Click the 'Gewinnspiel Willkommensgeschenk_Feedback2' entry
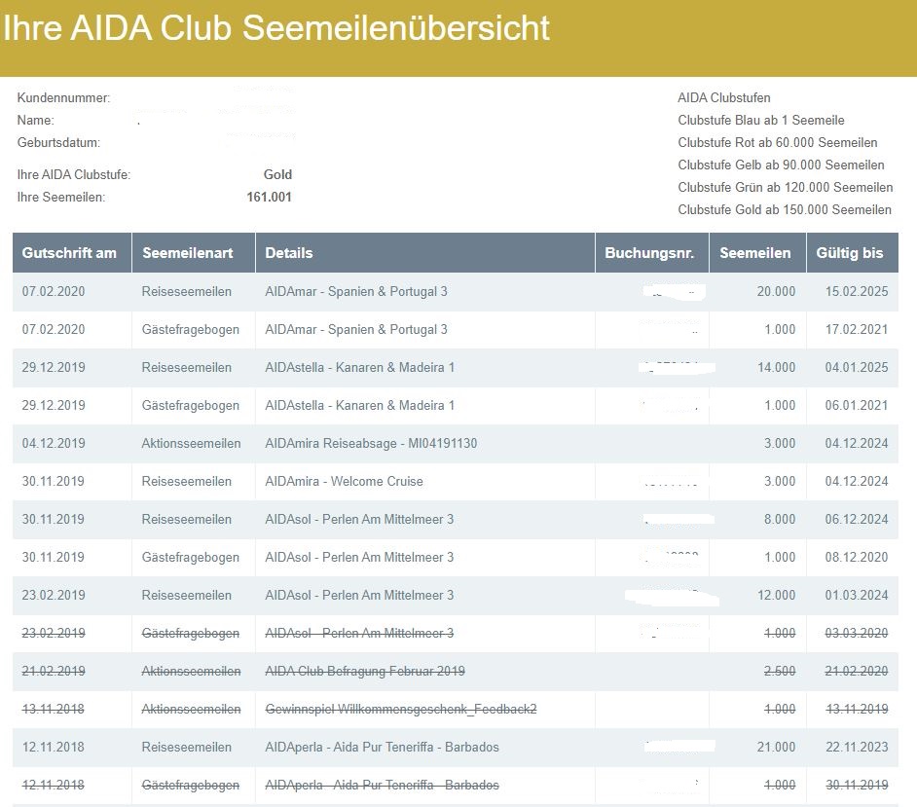 pos(401,710)
